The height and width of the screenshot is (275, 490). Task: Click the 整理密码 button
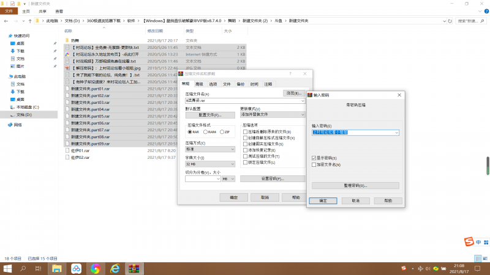[x=355, y=185]
